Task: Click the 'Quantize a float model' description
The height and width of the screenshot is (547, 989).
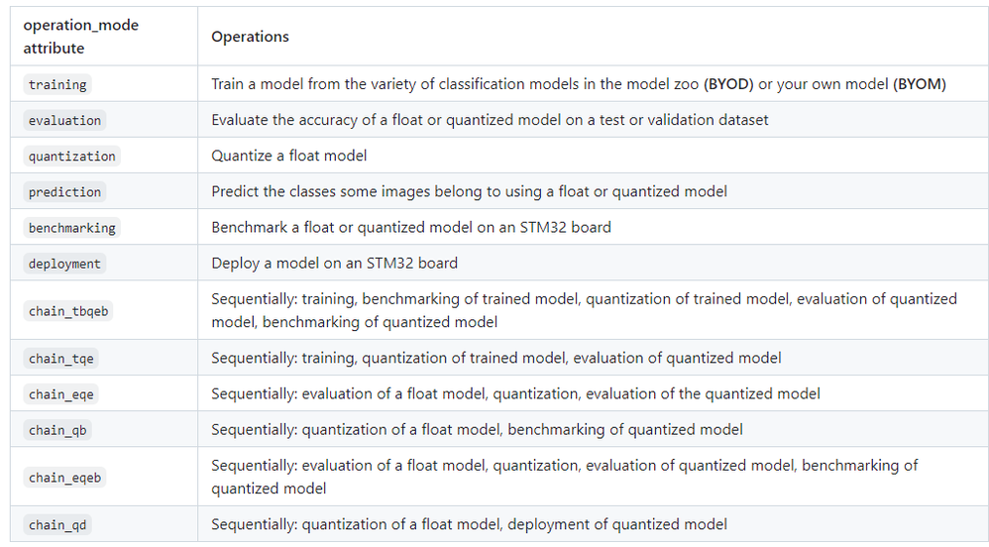Action: (288, 156)
